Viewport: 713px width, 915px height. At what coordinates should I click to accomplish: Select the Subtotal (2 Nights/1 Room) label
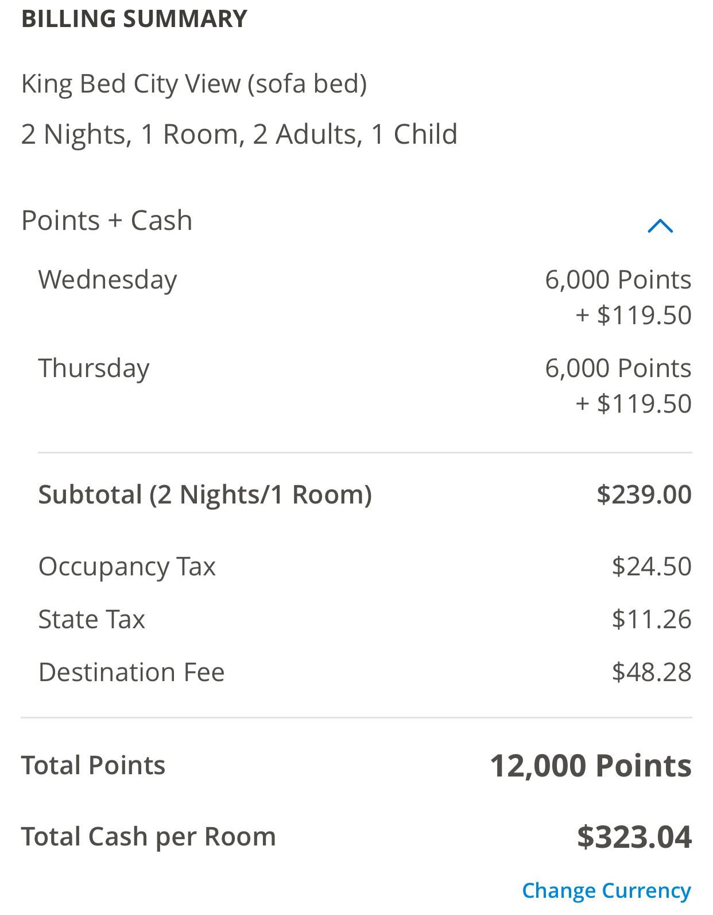[x=205, y=495]
